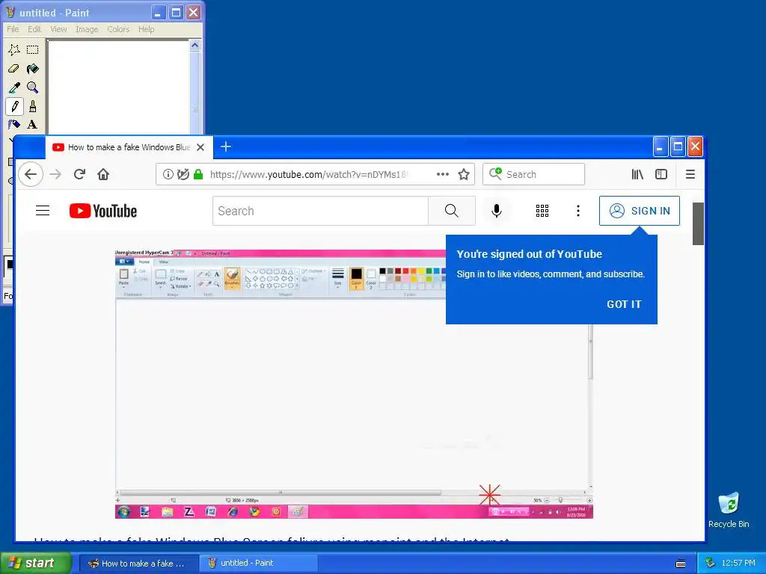This screenshot has height=574, width=766.
Task: Switch to 'How to make a fake' taskbar button
Action: [138, 564]
